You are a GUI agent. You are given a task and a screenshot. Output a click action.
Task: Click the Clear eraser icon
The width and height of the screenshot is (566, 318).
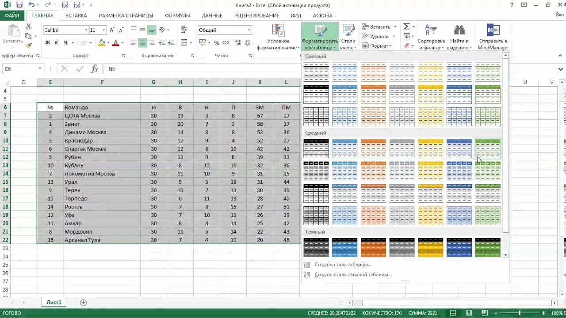[407, 46]
